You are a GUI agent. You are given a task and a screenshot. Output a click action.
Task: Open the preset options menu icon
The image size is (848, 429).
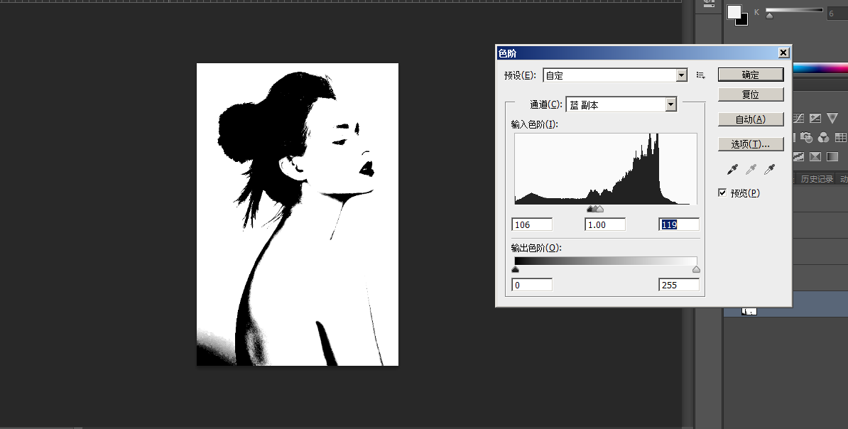click(x=700, y=76)
